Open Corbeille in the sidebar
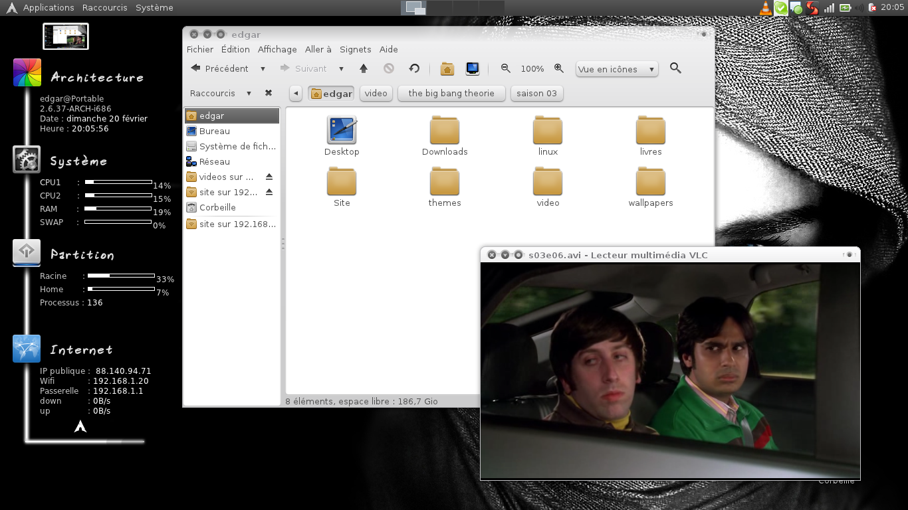Screen dimensions: 908x510 click(x=232, y=207)
